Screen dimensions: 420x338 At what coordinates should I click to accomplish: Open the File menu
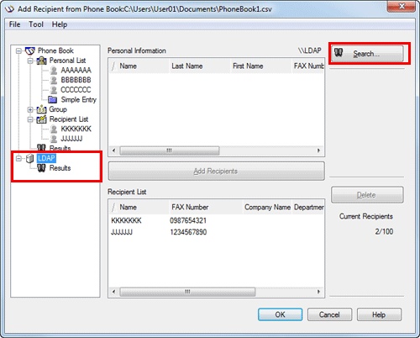coord(14,24)
